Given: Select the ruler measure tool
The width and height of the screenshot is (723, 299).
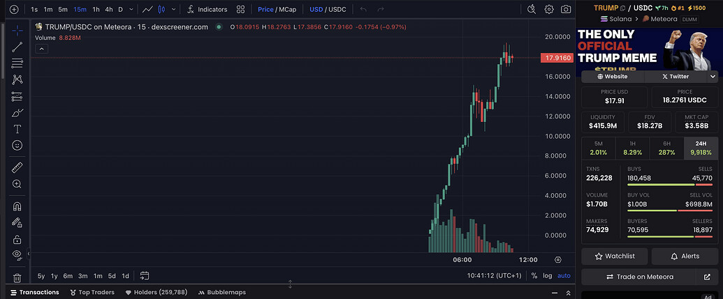Looking at the screenshot, I should tap(17, 167).
